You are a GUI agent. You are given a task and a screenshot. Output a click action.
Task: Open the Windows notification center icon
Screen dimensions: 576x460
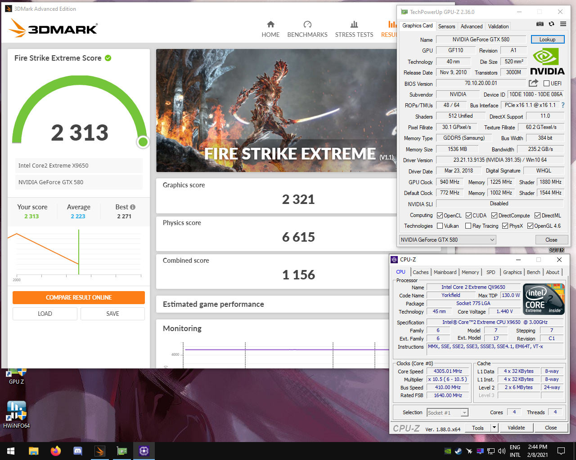pyautogui.click(x=561, y=451)
